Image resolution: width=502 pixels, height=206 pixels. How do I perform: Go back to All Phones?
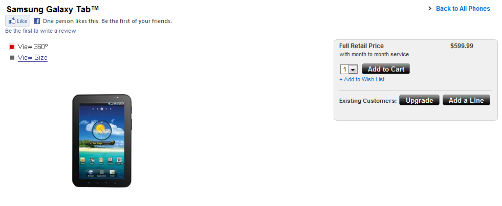[463, 9]
